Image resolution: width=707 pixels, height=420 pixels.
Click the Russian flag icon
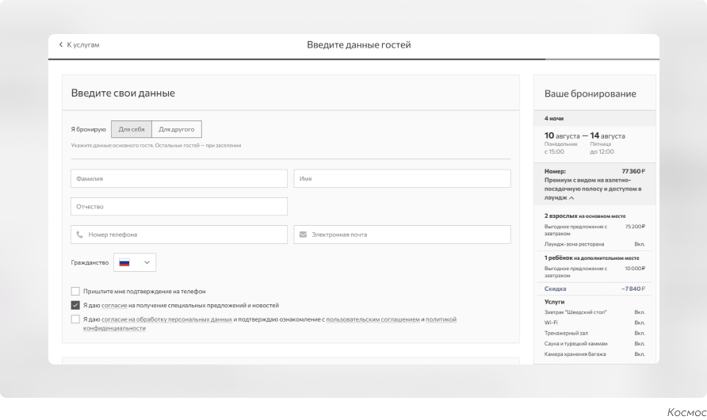tap(124, 263)
